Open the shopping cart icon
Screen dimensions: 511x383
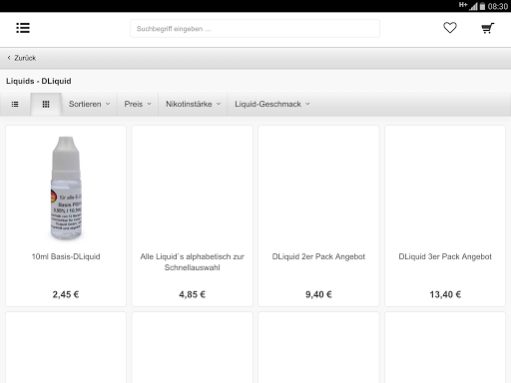[488, 28]
